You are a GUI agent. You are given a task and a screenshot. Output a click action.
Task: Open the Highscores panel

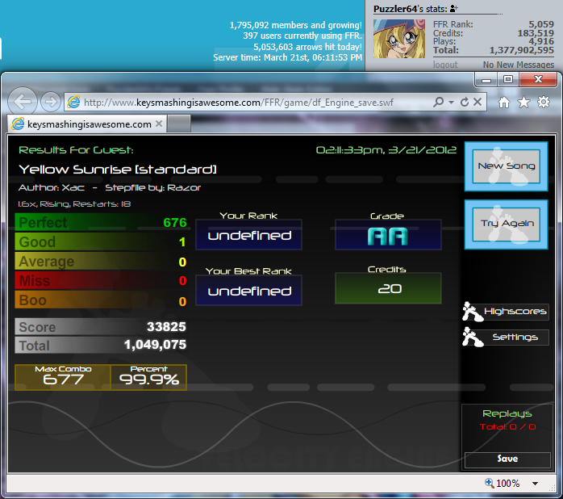click(515, 311)
